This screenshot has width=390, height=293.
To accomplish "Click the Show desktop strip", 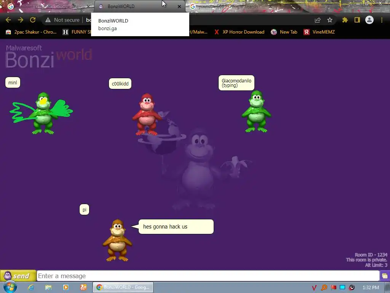I will (x=387, y=288).
